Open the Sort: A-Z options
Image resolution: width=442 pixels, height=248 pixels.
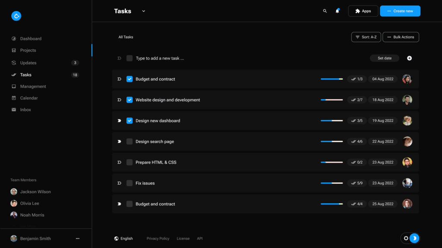click(366, 37)
